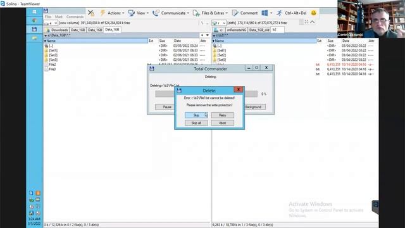Click the remote taskbar clock

tap(34, 221)
